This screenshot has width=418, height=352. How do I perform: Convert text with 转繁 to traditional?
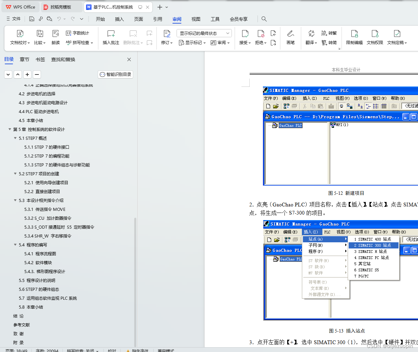pyautogui.click(x=329, y=33)
